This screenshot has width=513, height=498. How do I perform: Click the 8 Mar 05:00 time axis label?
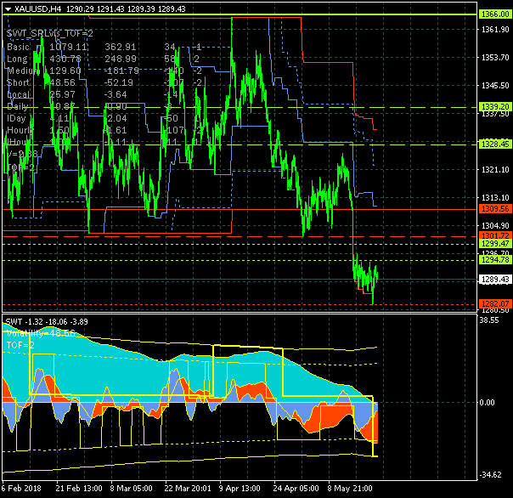(x=131, y=489)
